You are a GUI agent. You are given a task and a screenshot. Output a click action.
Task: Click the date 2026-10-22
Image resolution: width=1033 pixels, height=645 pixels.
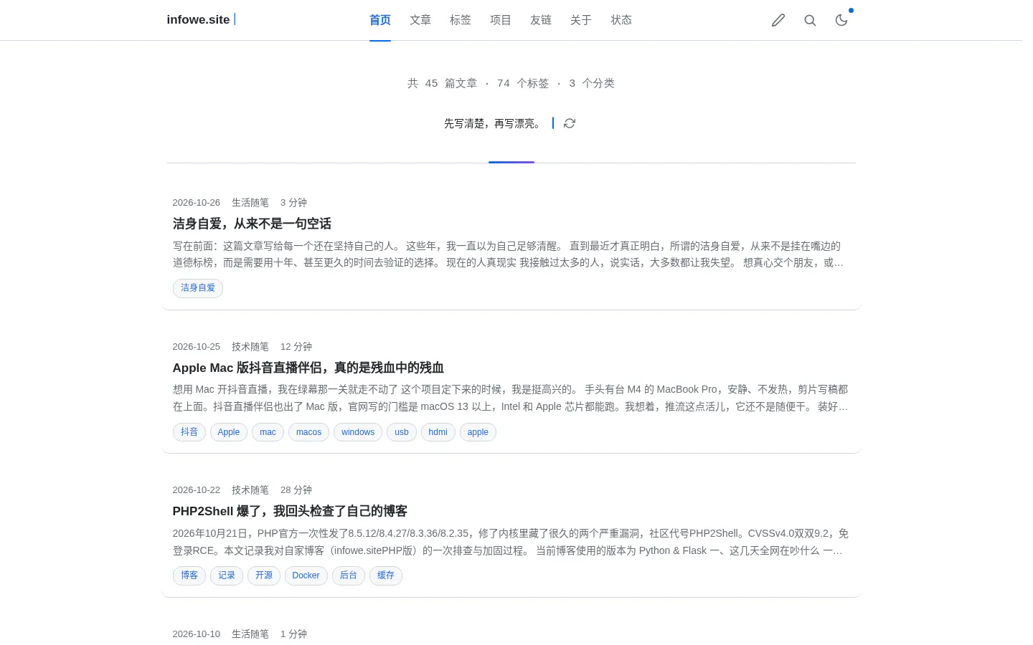[x=197, y=490]
